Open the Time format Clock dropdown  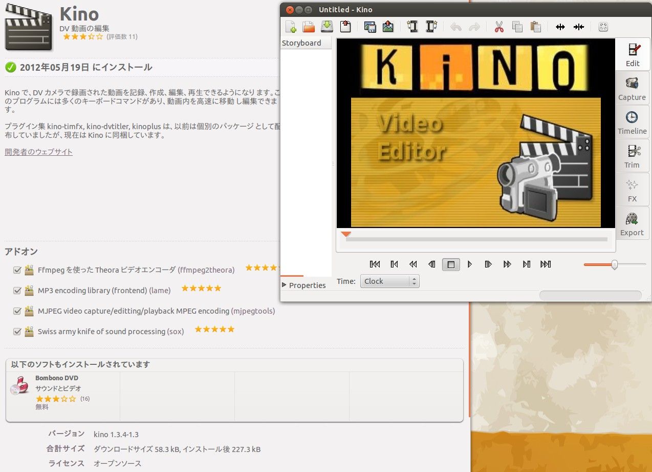pyautogui.click(x=389, y=281)
